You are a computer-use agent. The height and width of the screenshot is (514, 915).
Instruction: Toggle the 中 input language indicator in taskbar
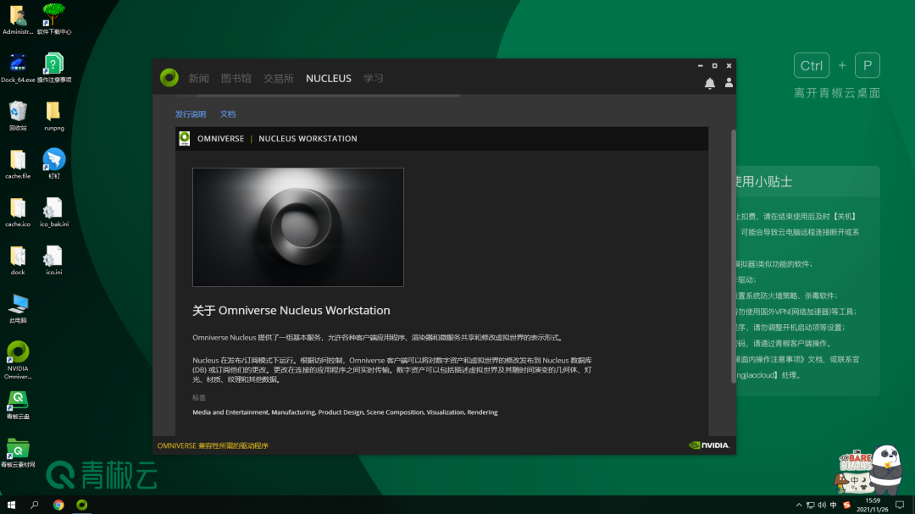pyautogui.click(x=834, y=505)
